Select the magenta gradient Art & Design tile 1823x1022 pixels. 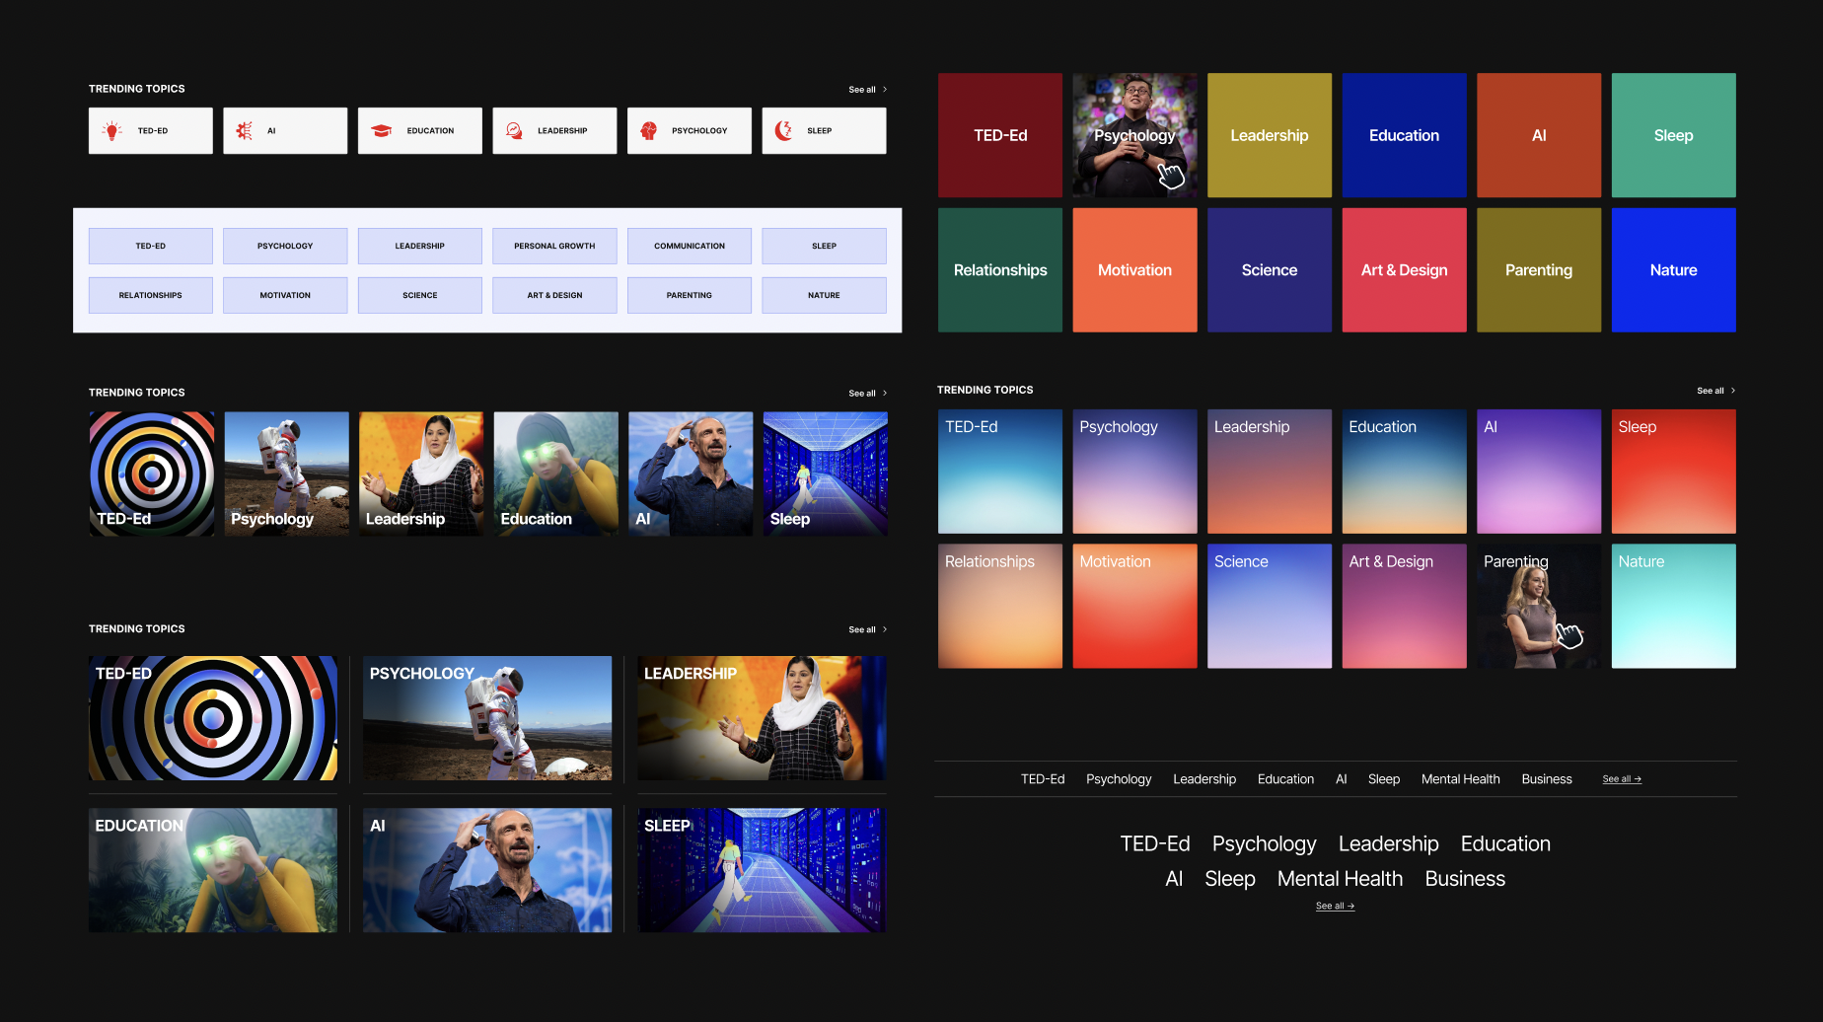click(1405, 606)
